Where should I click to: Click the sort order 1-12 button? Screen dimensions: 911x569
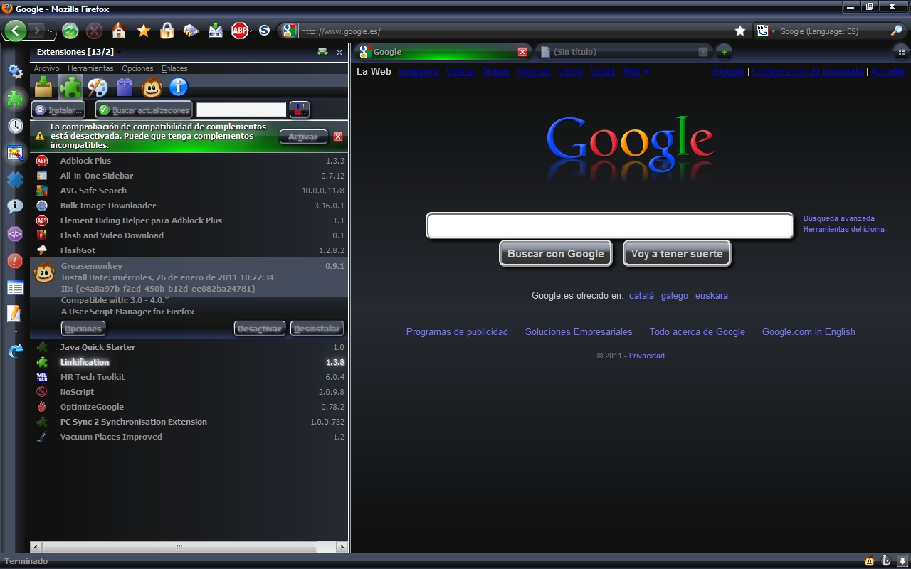pyautogui.click(x=300, y=110)
